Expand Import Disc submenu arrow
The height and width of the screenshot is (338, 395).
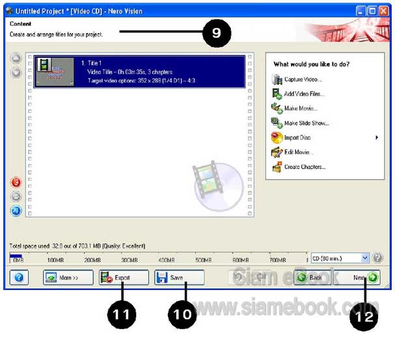pos(377,137)
